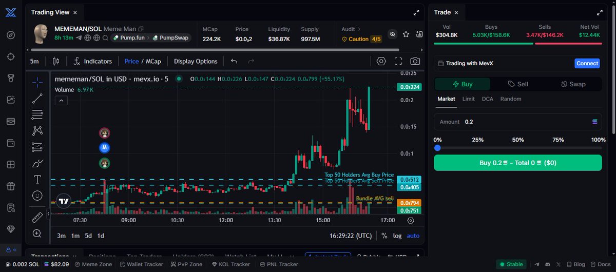The height and width of the screenshot is (272, 616).
Task: Collapse the drawing toolbar side arrow
Action: [48, 213]
